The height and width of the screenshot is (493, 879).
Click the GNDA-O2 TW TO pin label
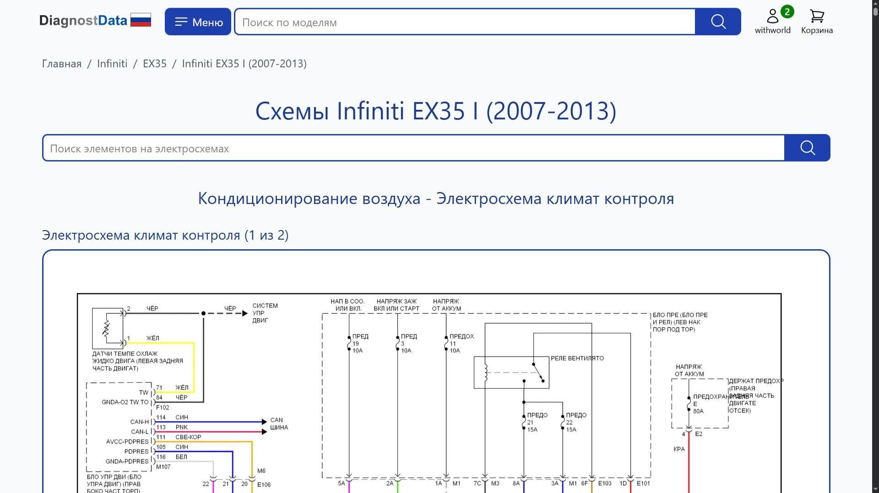coord(125,402)
